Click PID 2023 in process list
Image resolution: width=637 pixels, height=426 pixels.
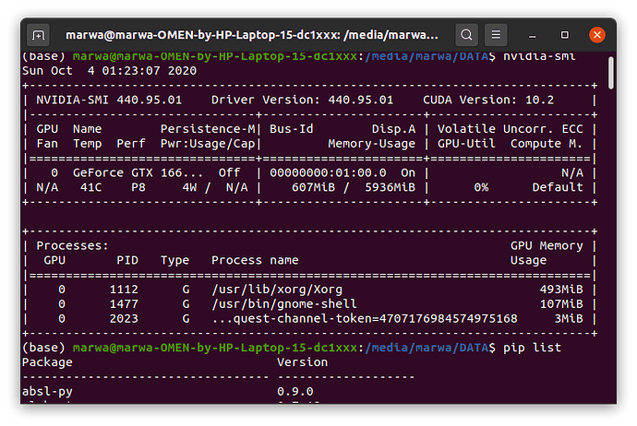(131, 317)
